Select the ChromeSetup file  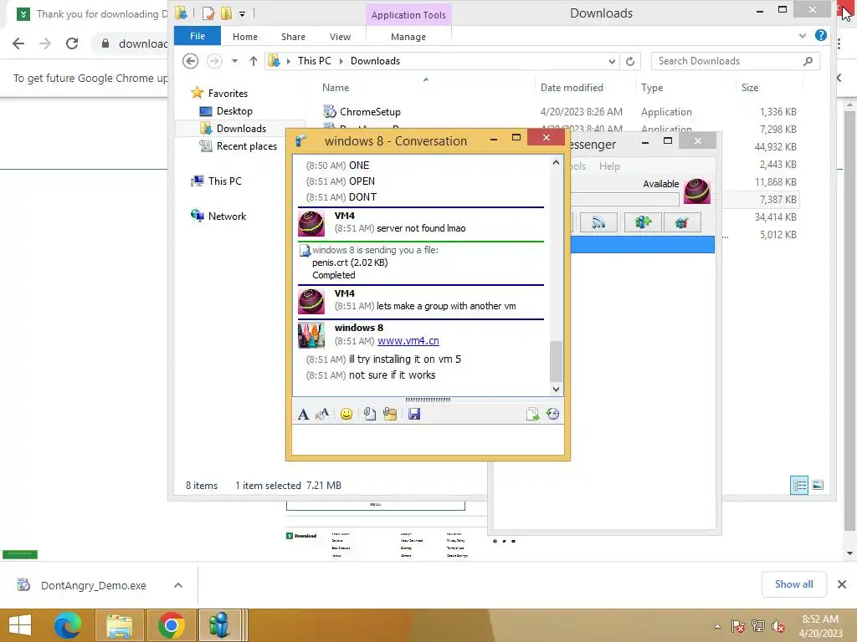tap(370, 112)
